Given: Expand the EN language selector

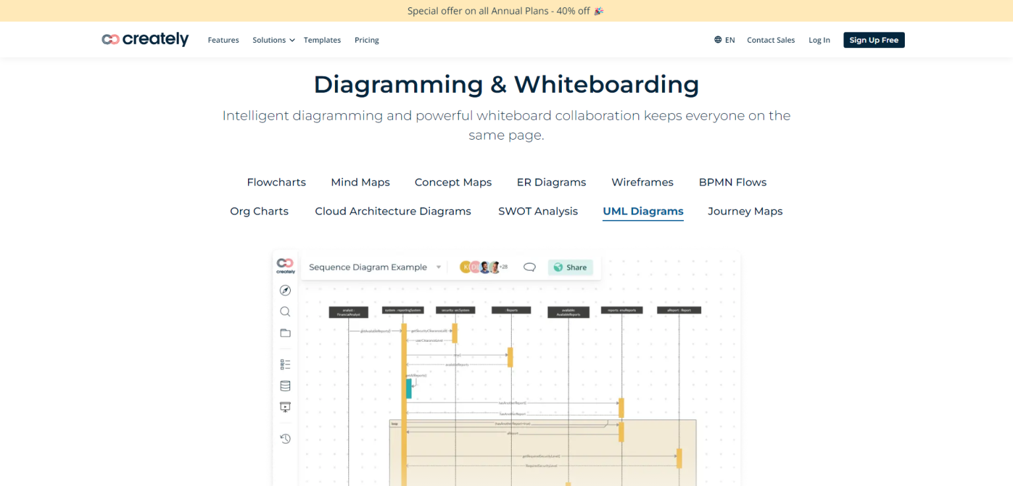Looking at the screenshot, I should [x=724, y=40].
